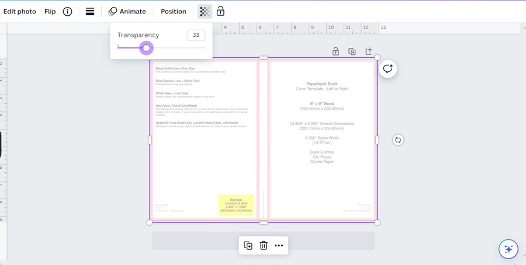Add a new page using plus icon
This screenshot has width=526, height=265.
point(369,51)
